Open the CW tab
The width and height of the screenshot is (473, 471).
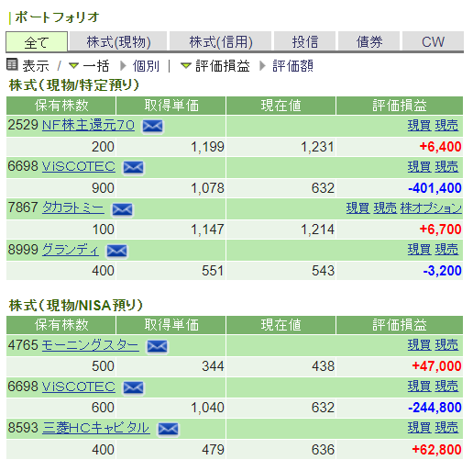point(433,41)
